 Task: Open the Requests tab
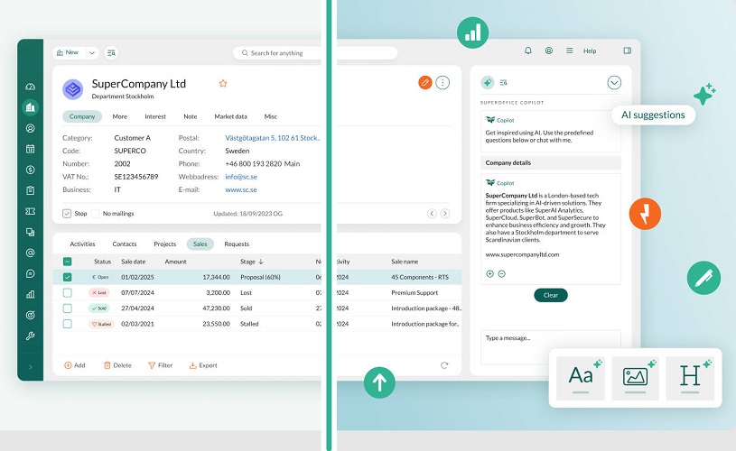coord(237,244)
